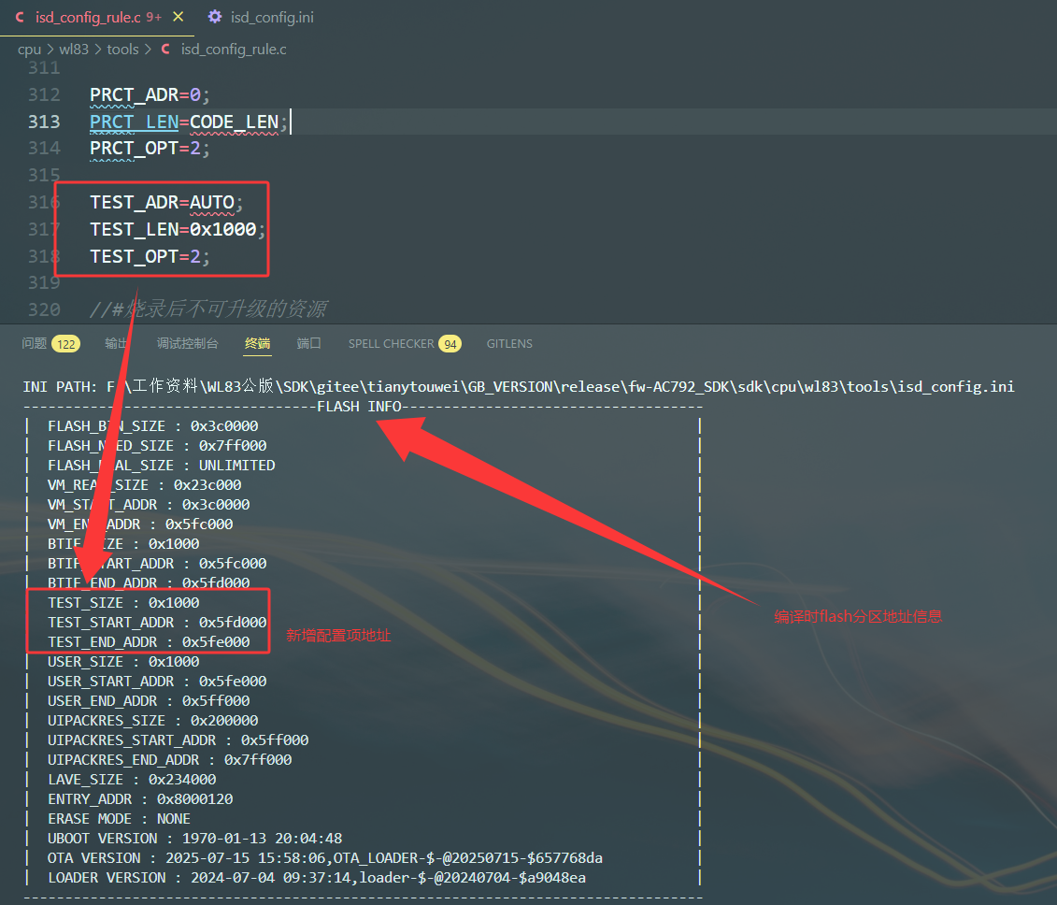This screenshot has width=1057, height=905.
Task: Click the TEST_LEN=0x1000; code line
Action: point(178,229)
